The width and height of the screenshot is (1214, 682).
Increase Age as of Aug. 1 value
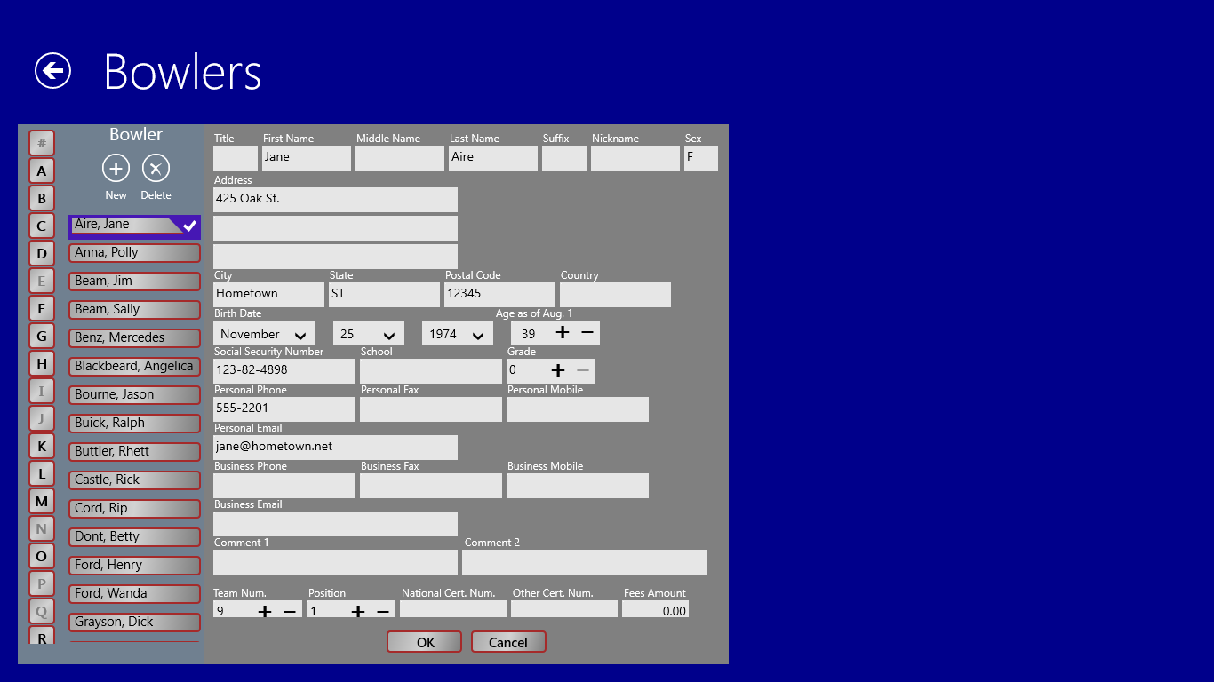coord(563,333)
